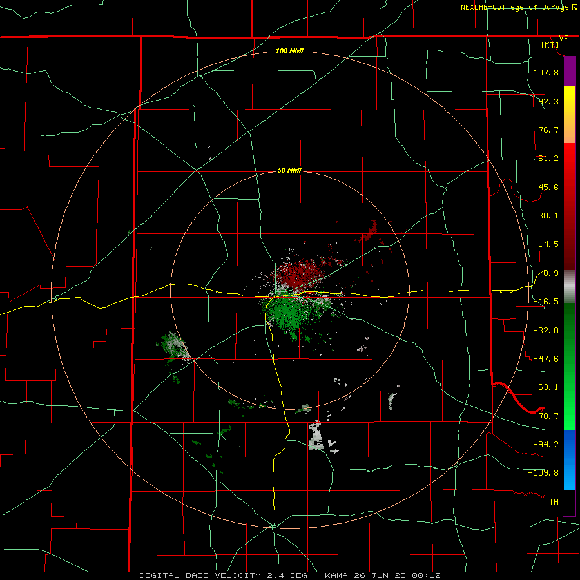The height and width of the screenshot is (580, 580).
Task: Click the 76.7 velocity scale value
Action: tap(548, 130)
